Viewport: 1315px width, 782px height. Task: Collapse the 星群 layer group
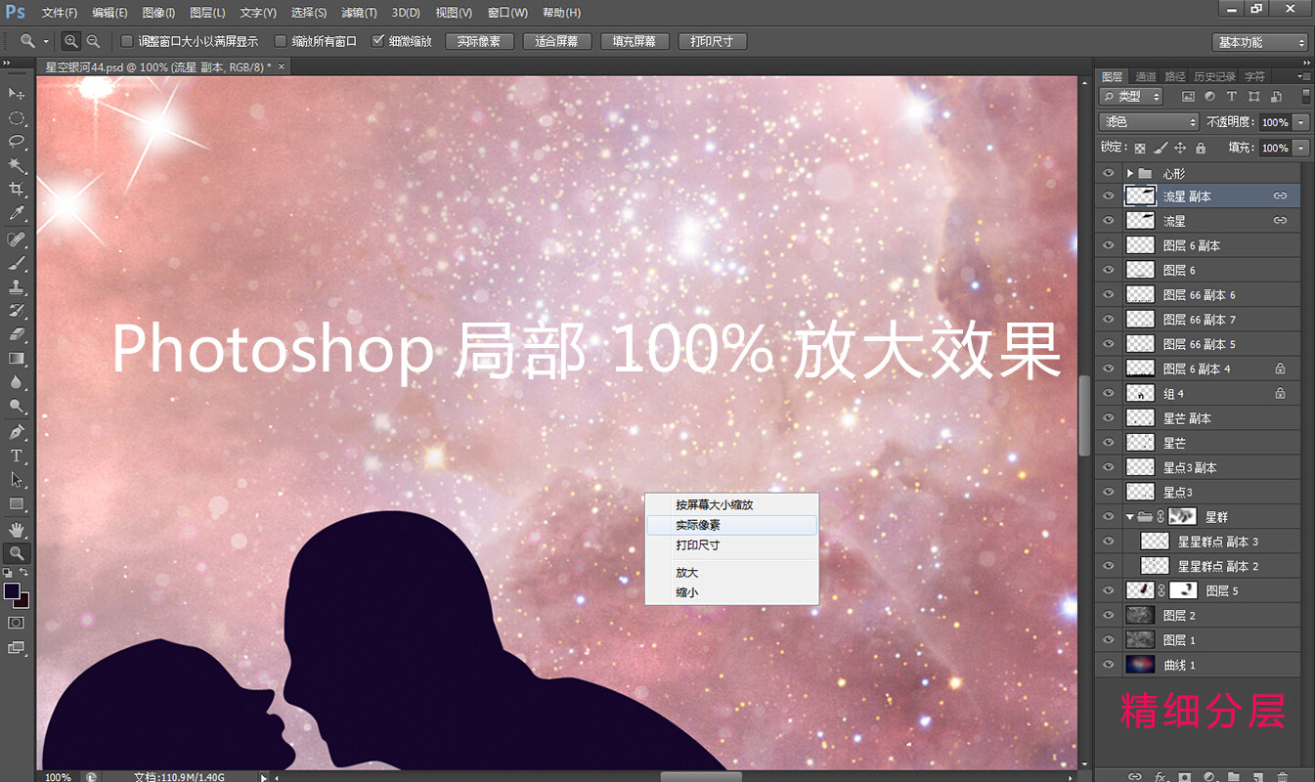1129,516
